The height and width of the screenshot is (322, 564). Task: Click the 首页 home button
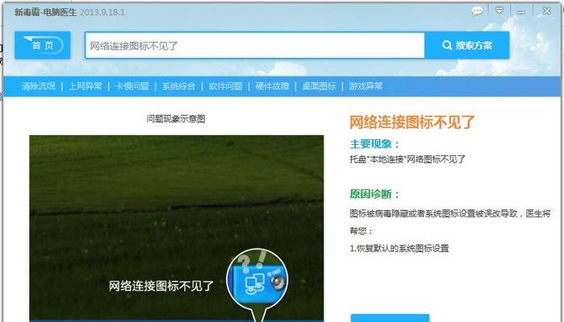[43, 45]
